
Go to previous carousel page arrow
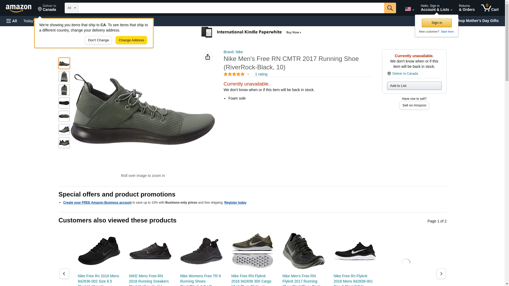pyautogui.click(x=64, y=274)
